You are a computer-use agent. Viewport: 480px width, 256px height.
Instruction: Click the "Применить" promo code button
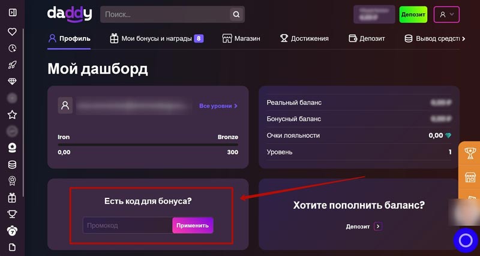click(x=193, y=225)
